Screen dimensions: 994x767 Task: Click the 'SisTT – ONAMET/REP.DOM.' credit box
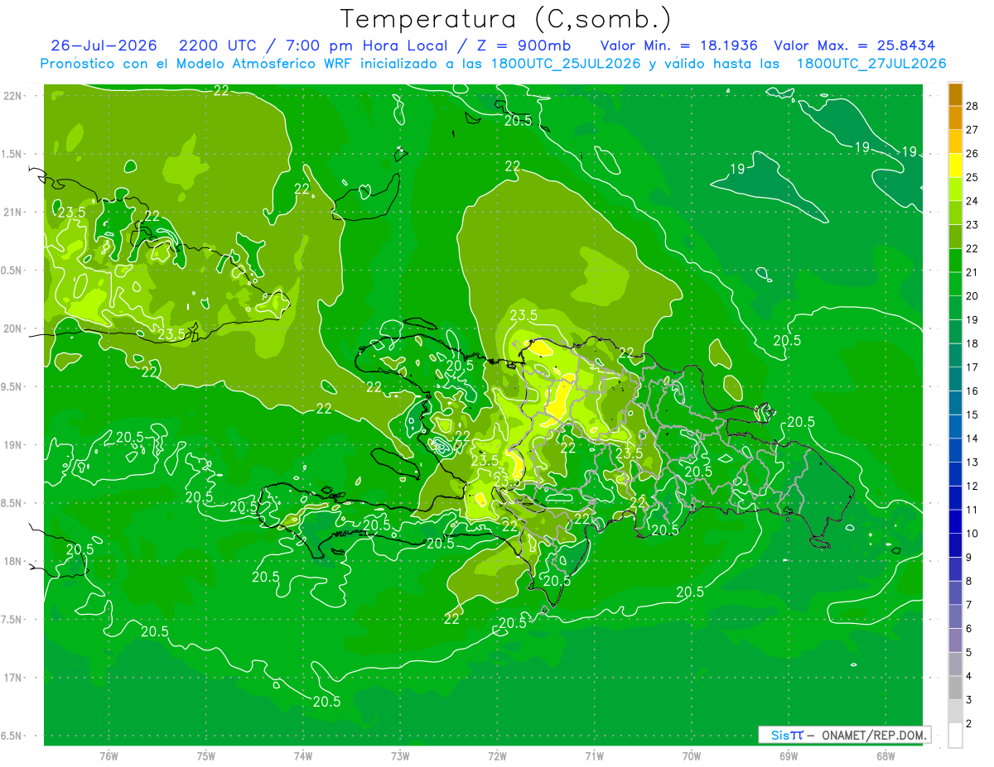pyautogui.click(x=844, y=735)
